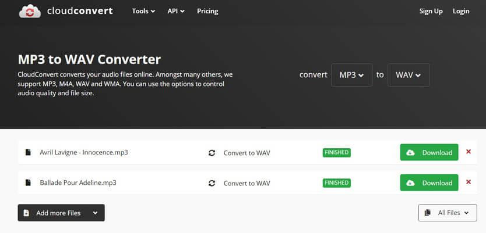Click the MP3 to WAV Converter heading

(89, 60)
